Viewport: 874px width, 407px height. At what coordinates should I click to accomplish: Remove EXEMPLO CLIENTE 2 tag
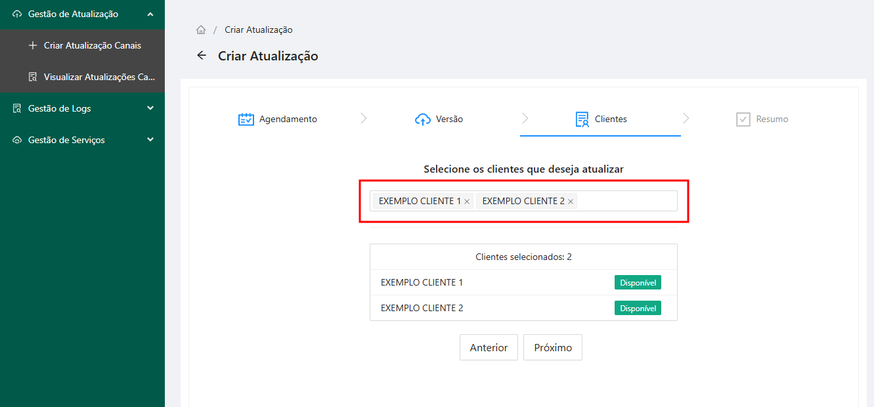tap(571, 202)
